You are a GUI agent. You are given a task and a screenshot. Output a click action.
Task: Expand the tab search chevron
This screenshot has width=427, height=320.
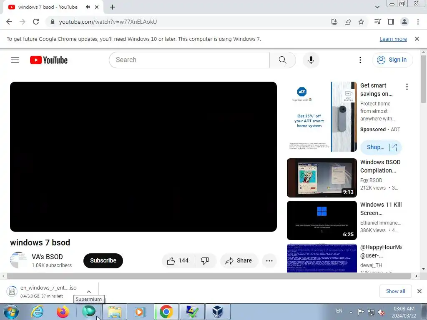point(377,7)
